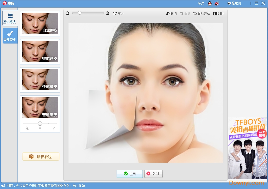Click the 登录 login link

click(x=201, y=3)
